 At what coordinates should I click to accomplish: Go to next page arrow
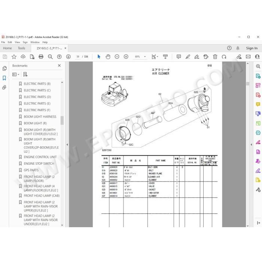68,57
